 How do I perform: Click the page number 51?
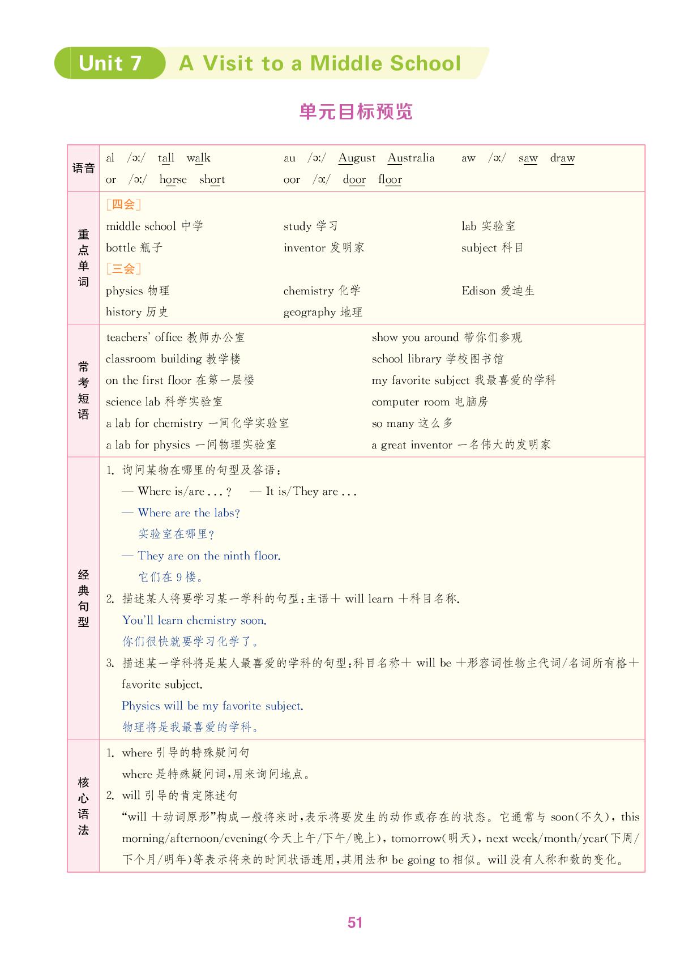pos(355,923)
